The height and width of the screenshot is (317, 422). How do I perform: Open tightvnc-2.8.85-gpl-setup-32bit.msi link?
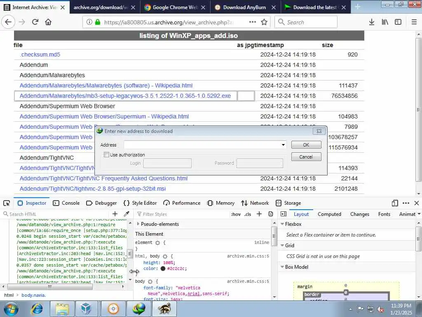coord(93,189)
